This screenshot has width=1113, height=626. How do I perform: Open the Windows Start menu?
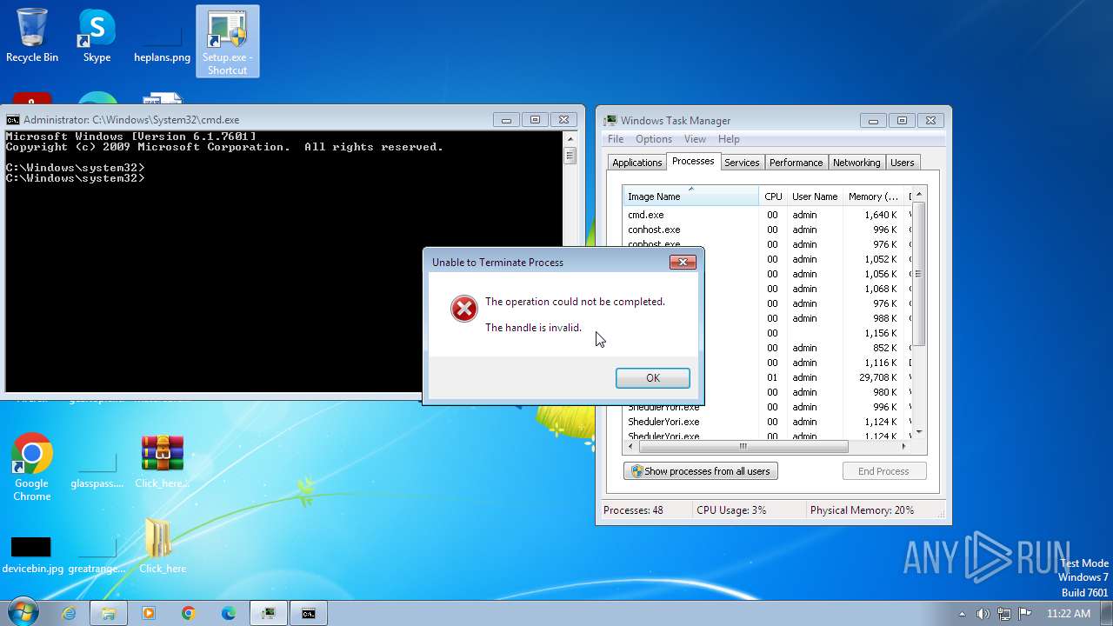coord(22,613)
